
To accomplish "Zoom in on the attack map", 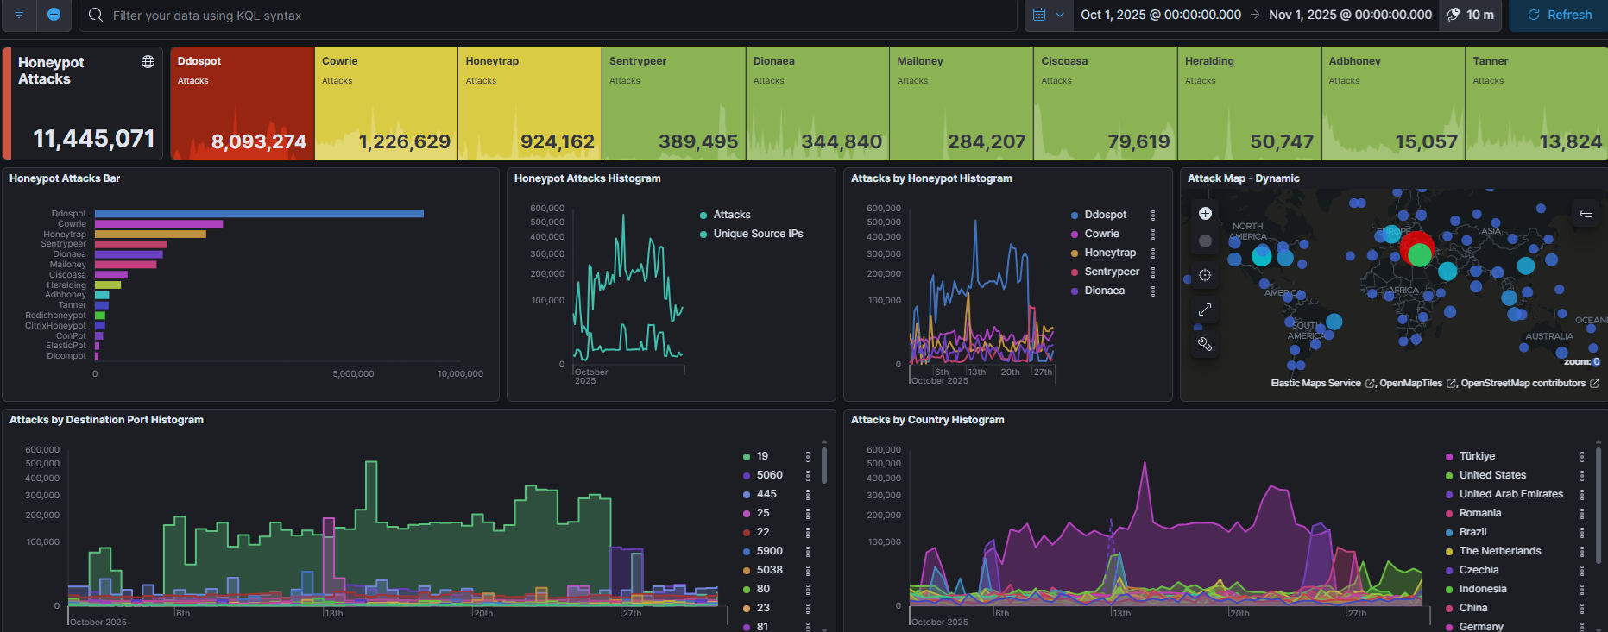I will (1205, 214).
